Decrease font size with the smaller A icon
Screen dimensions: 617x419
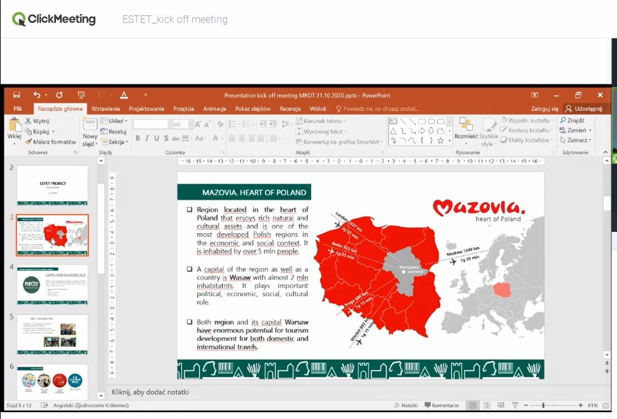coord(207,125)
